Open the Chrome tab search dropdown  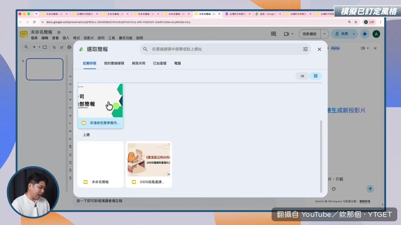coord(36,14)
